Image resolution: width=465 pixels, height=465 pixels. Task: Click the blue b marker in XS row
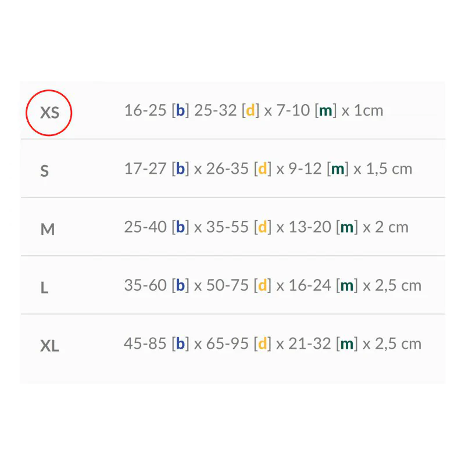[180, 110]
